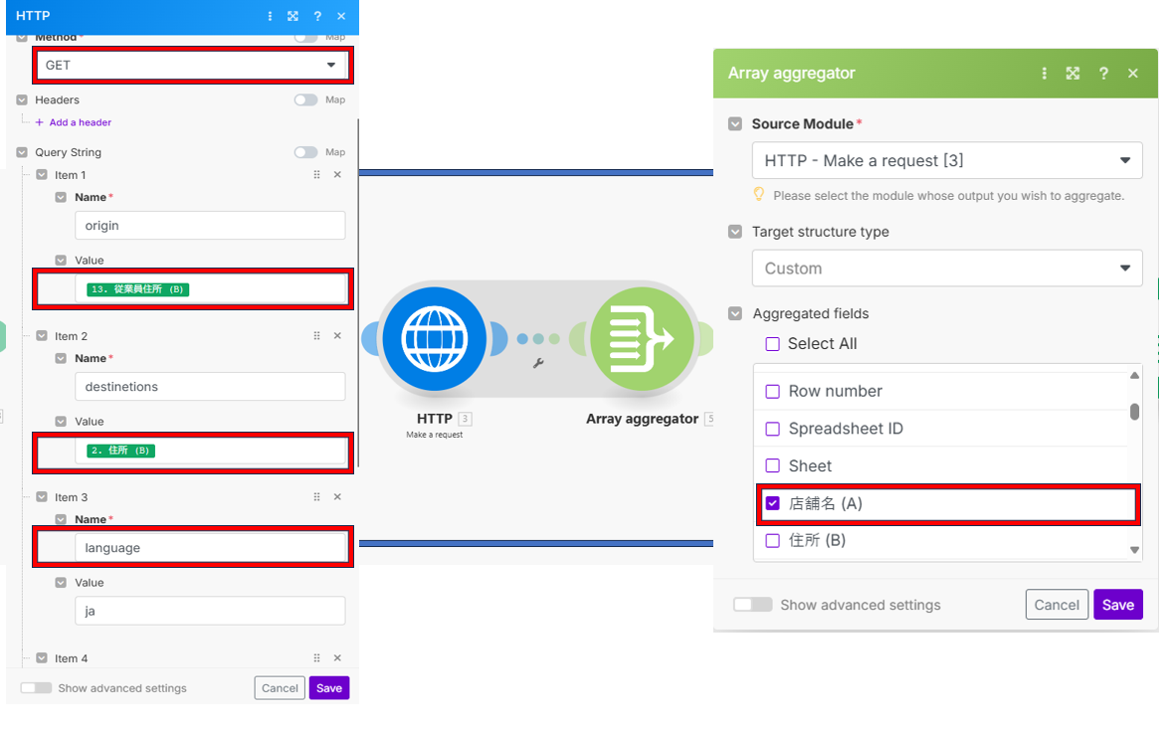Collapse Query String Item 3

[x=42, y=497]
